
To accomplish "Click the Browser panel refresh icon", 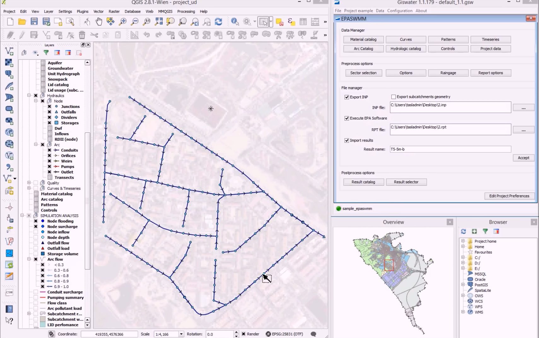I will click(463, 231).
